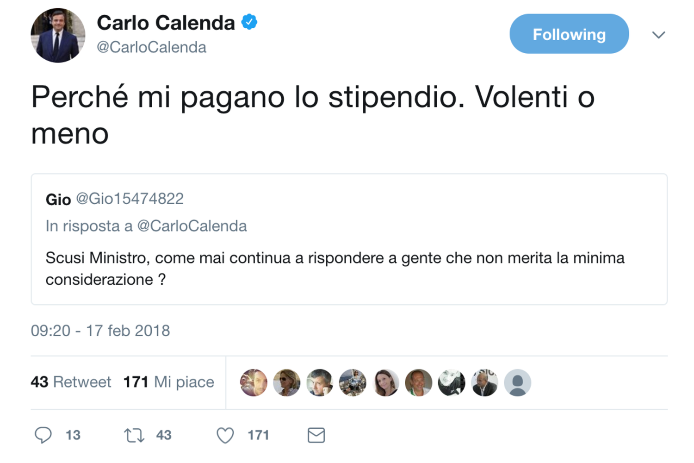View the 43 Retweet list
This screenshot has height=463, width=694.
click(71, 382)
